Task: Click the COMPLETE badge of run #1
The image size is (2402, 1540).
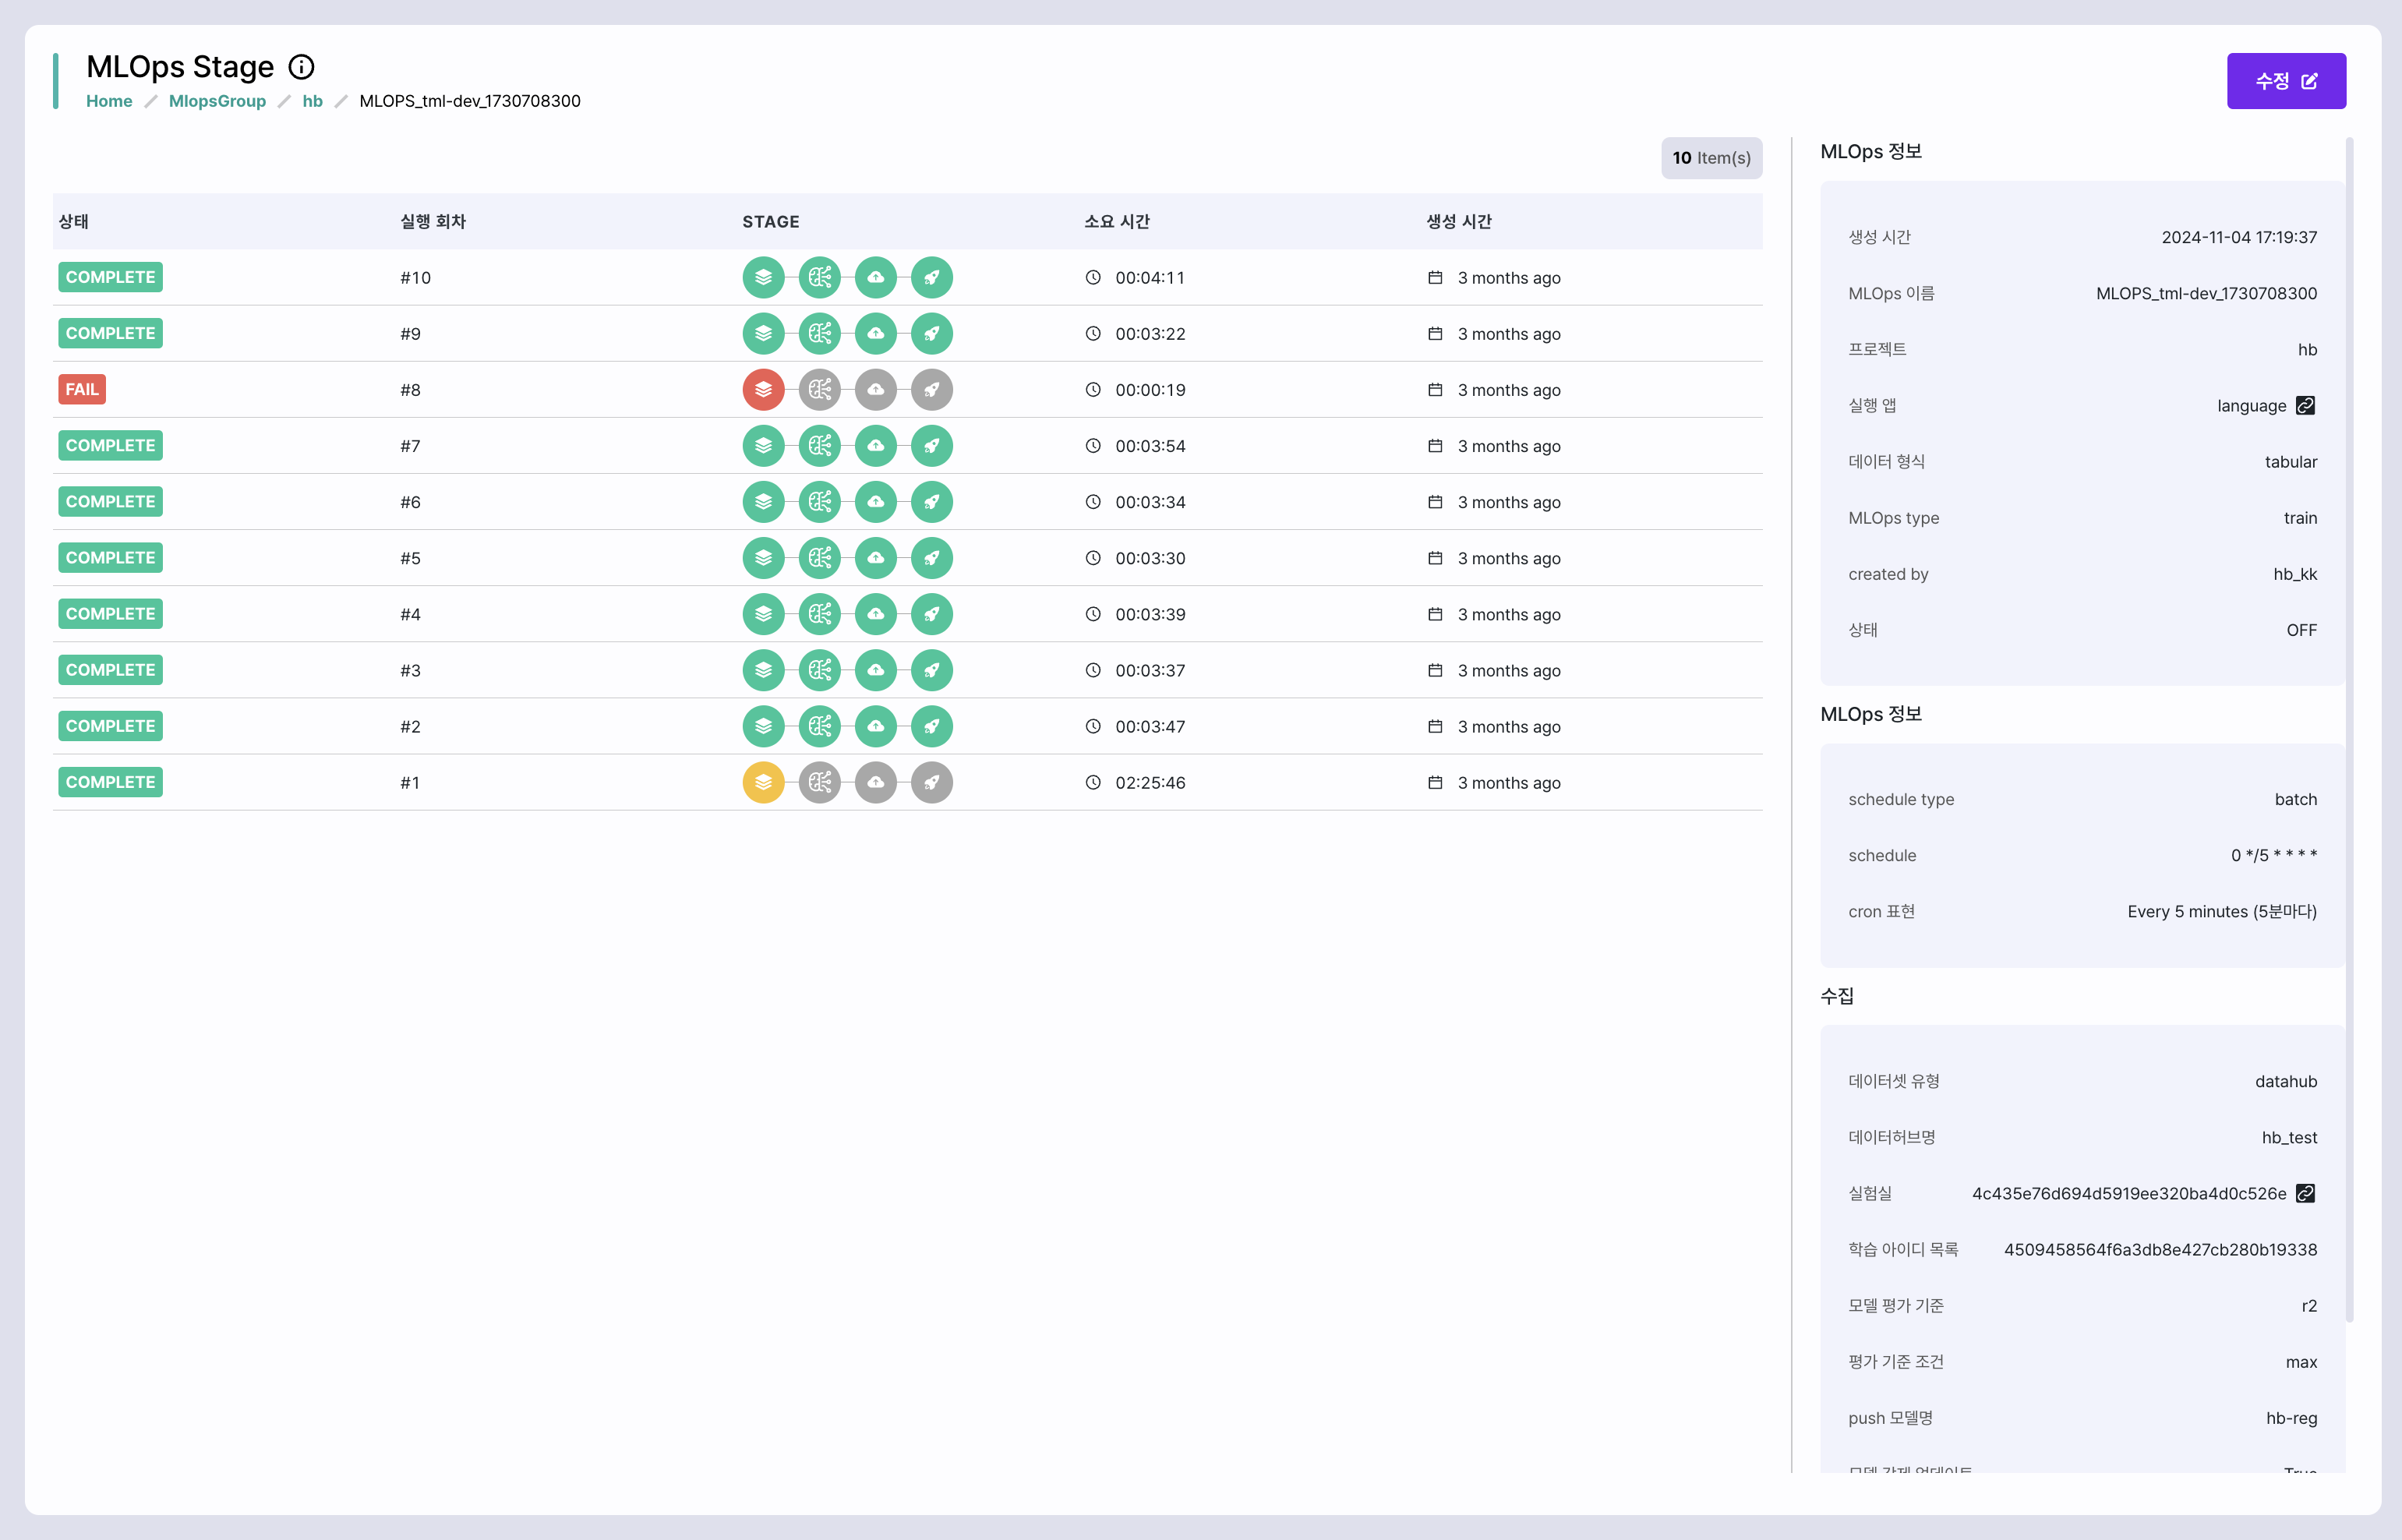Action: pos(110,782)
